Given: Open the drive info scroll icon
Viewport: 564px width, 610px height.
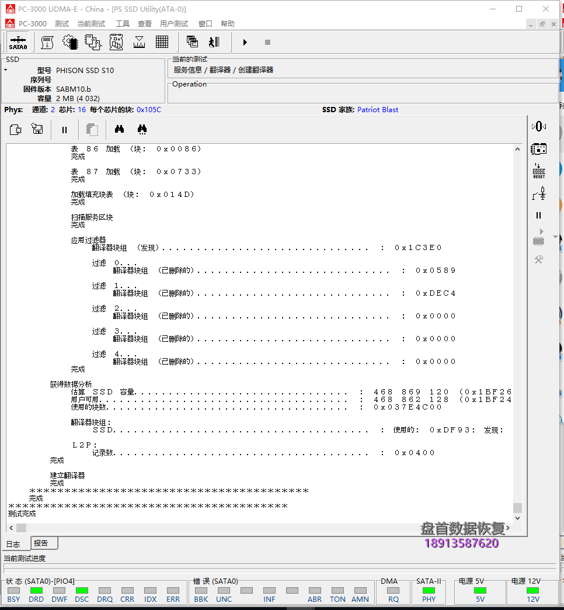Looking at the screenshot, I should click(47, 43).
